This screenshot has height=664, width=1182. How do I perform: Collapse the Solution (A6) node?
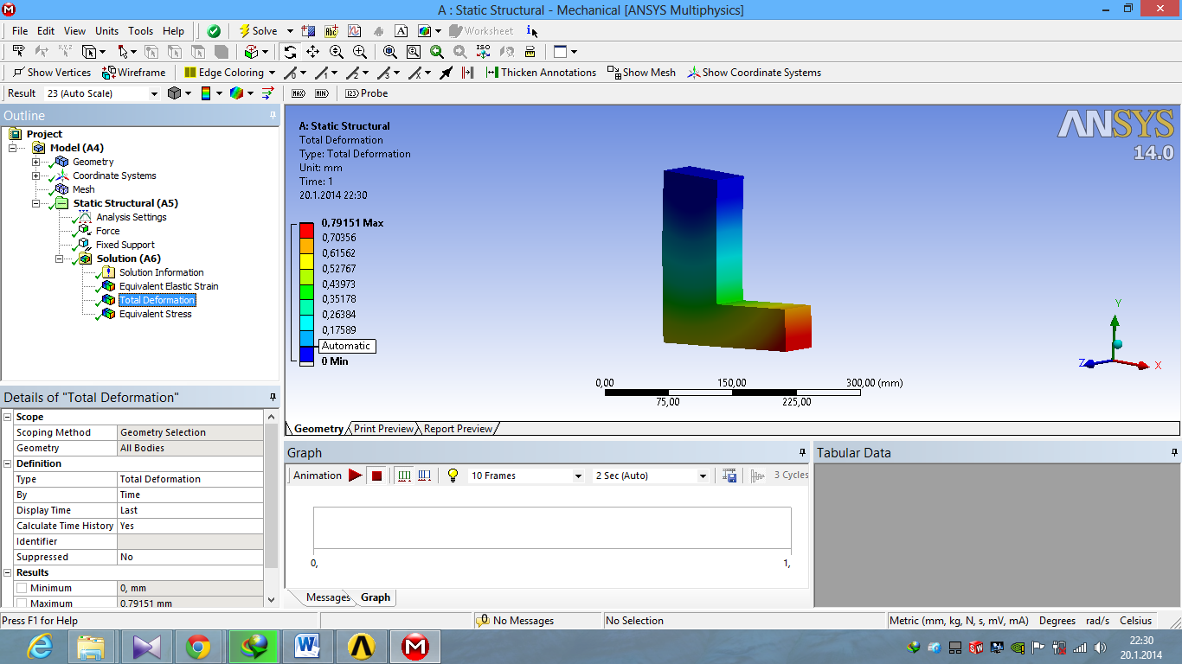click(x=59, y=259)
